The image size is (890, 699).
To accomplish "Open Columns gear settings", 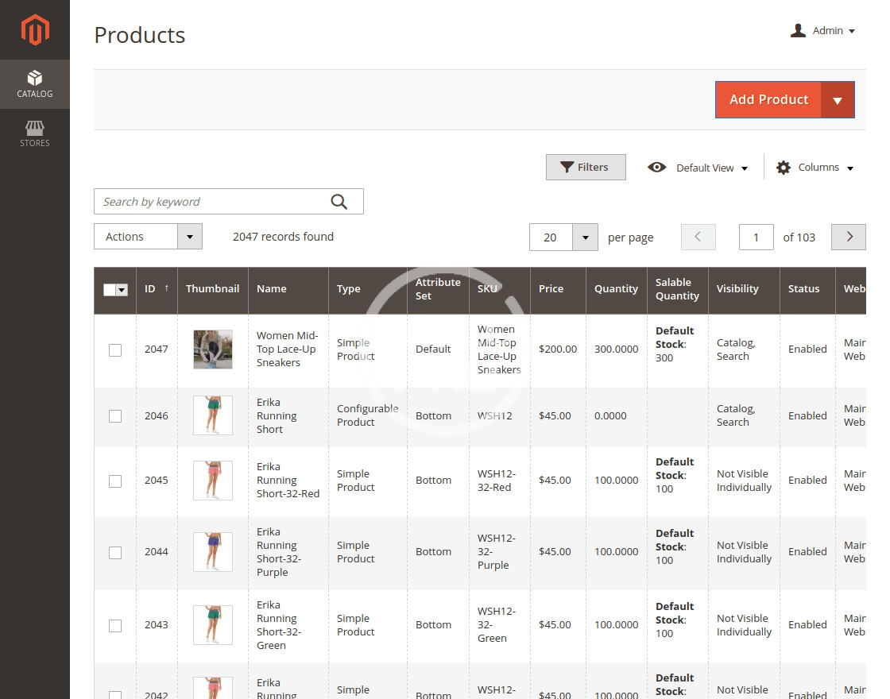I will (784, 168).
